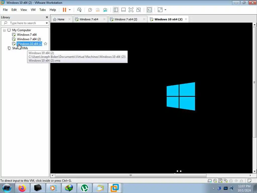Enter full screen mode
The height and width of the screenshot is (193, 257).
coord(131,10)
